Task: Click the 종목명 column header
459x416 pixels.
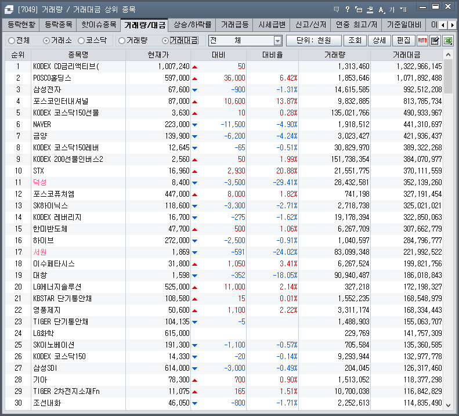Action: point(78,55)
